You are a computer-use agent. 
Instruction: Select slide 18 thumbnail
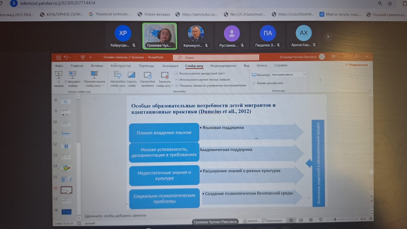tap(66, 211)
